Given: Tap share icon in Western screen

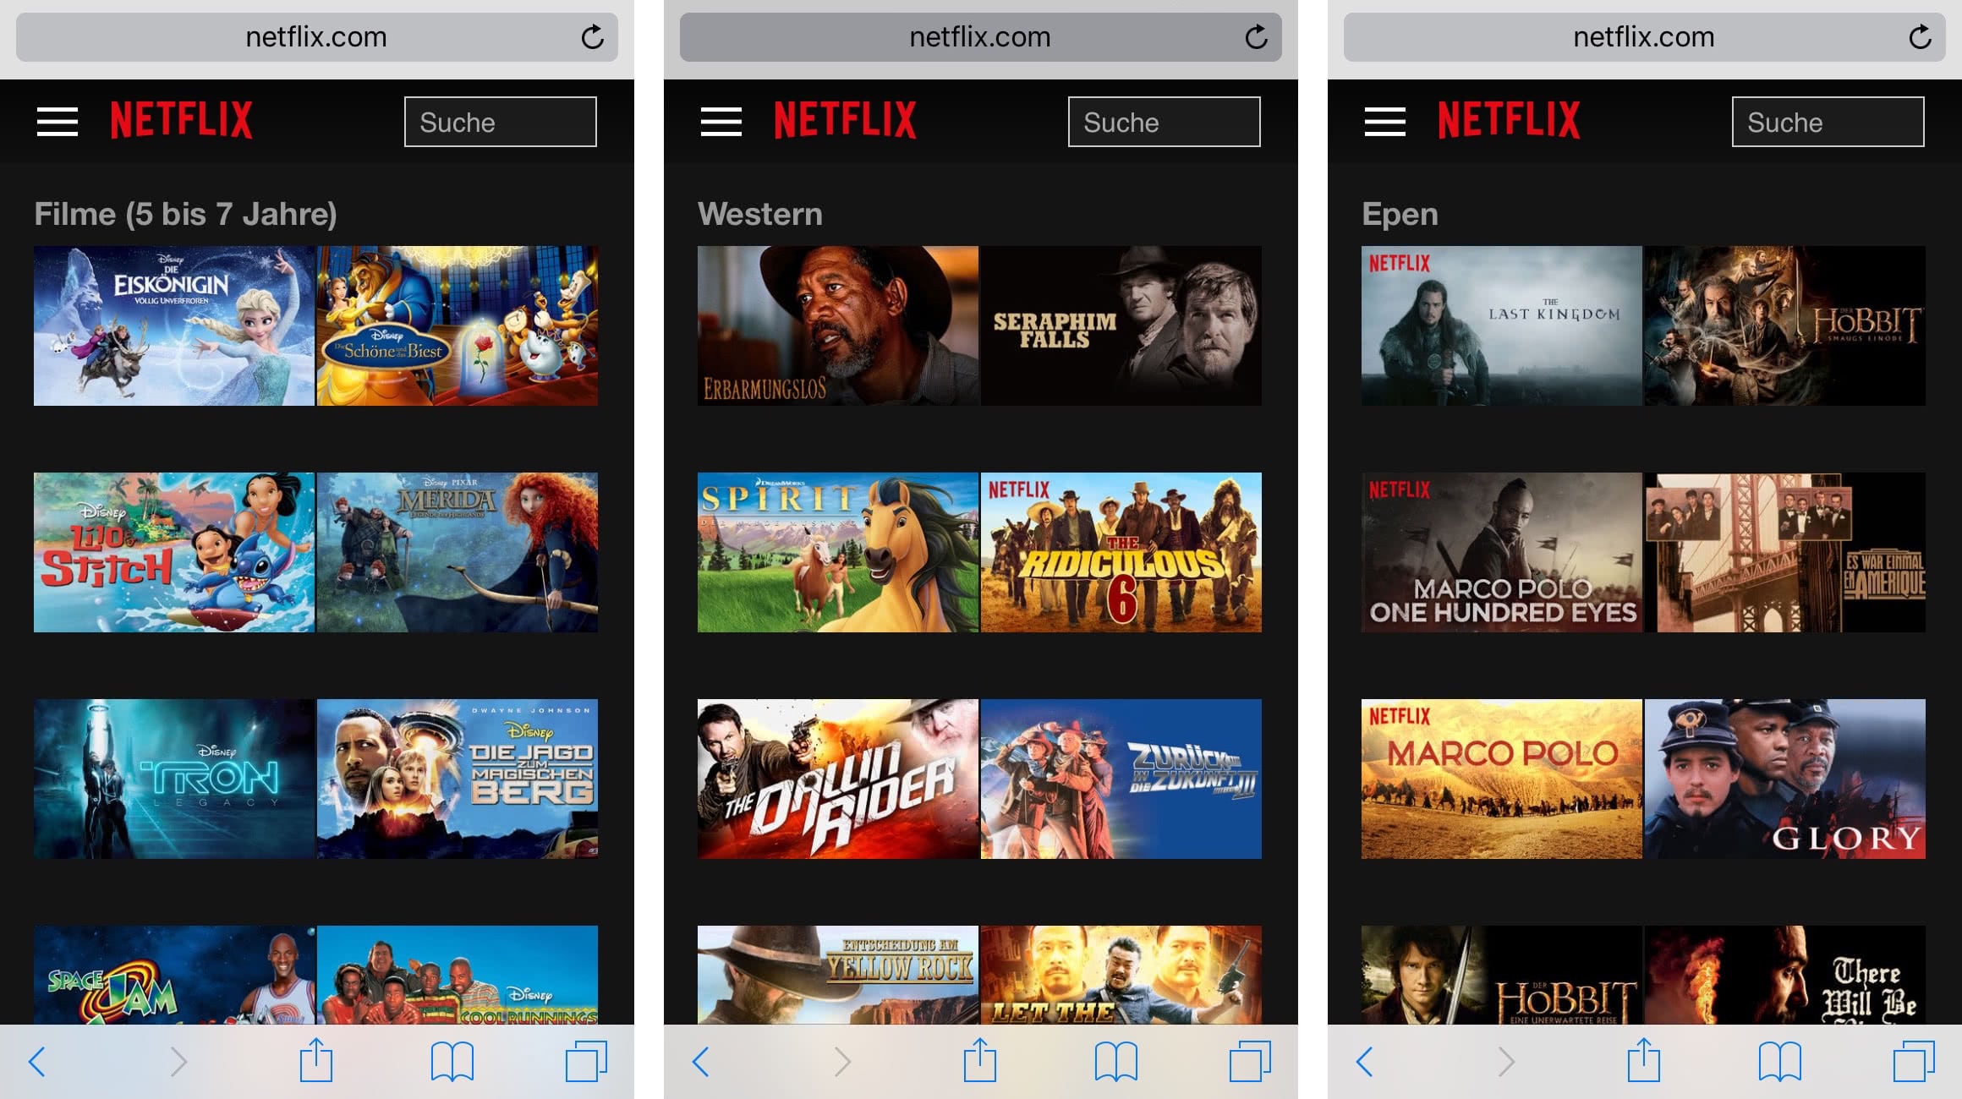Looking at the screenshot, I should pyautogui.click(x=980, y=1061).
